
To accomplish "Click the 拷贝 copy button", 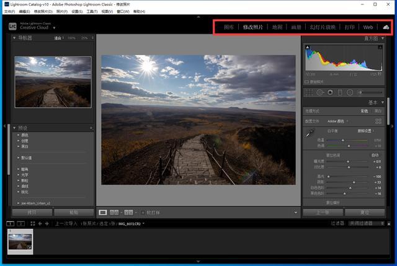I will pyautogui.click(x=32, y=212).
